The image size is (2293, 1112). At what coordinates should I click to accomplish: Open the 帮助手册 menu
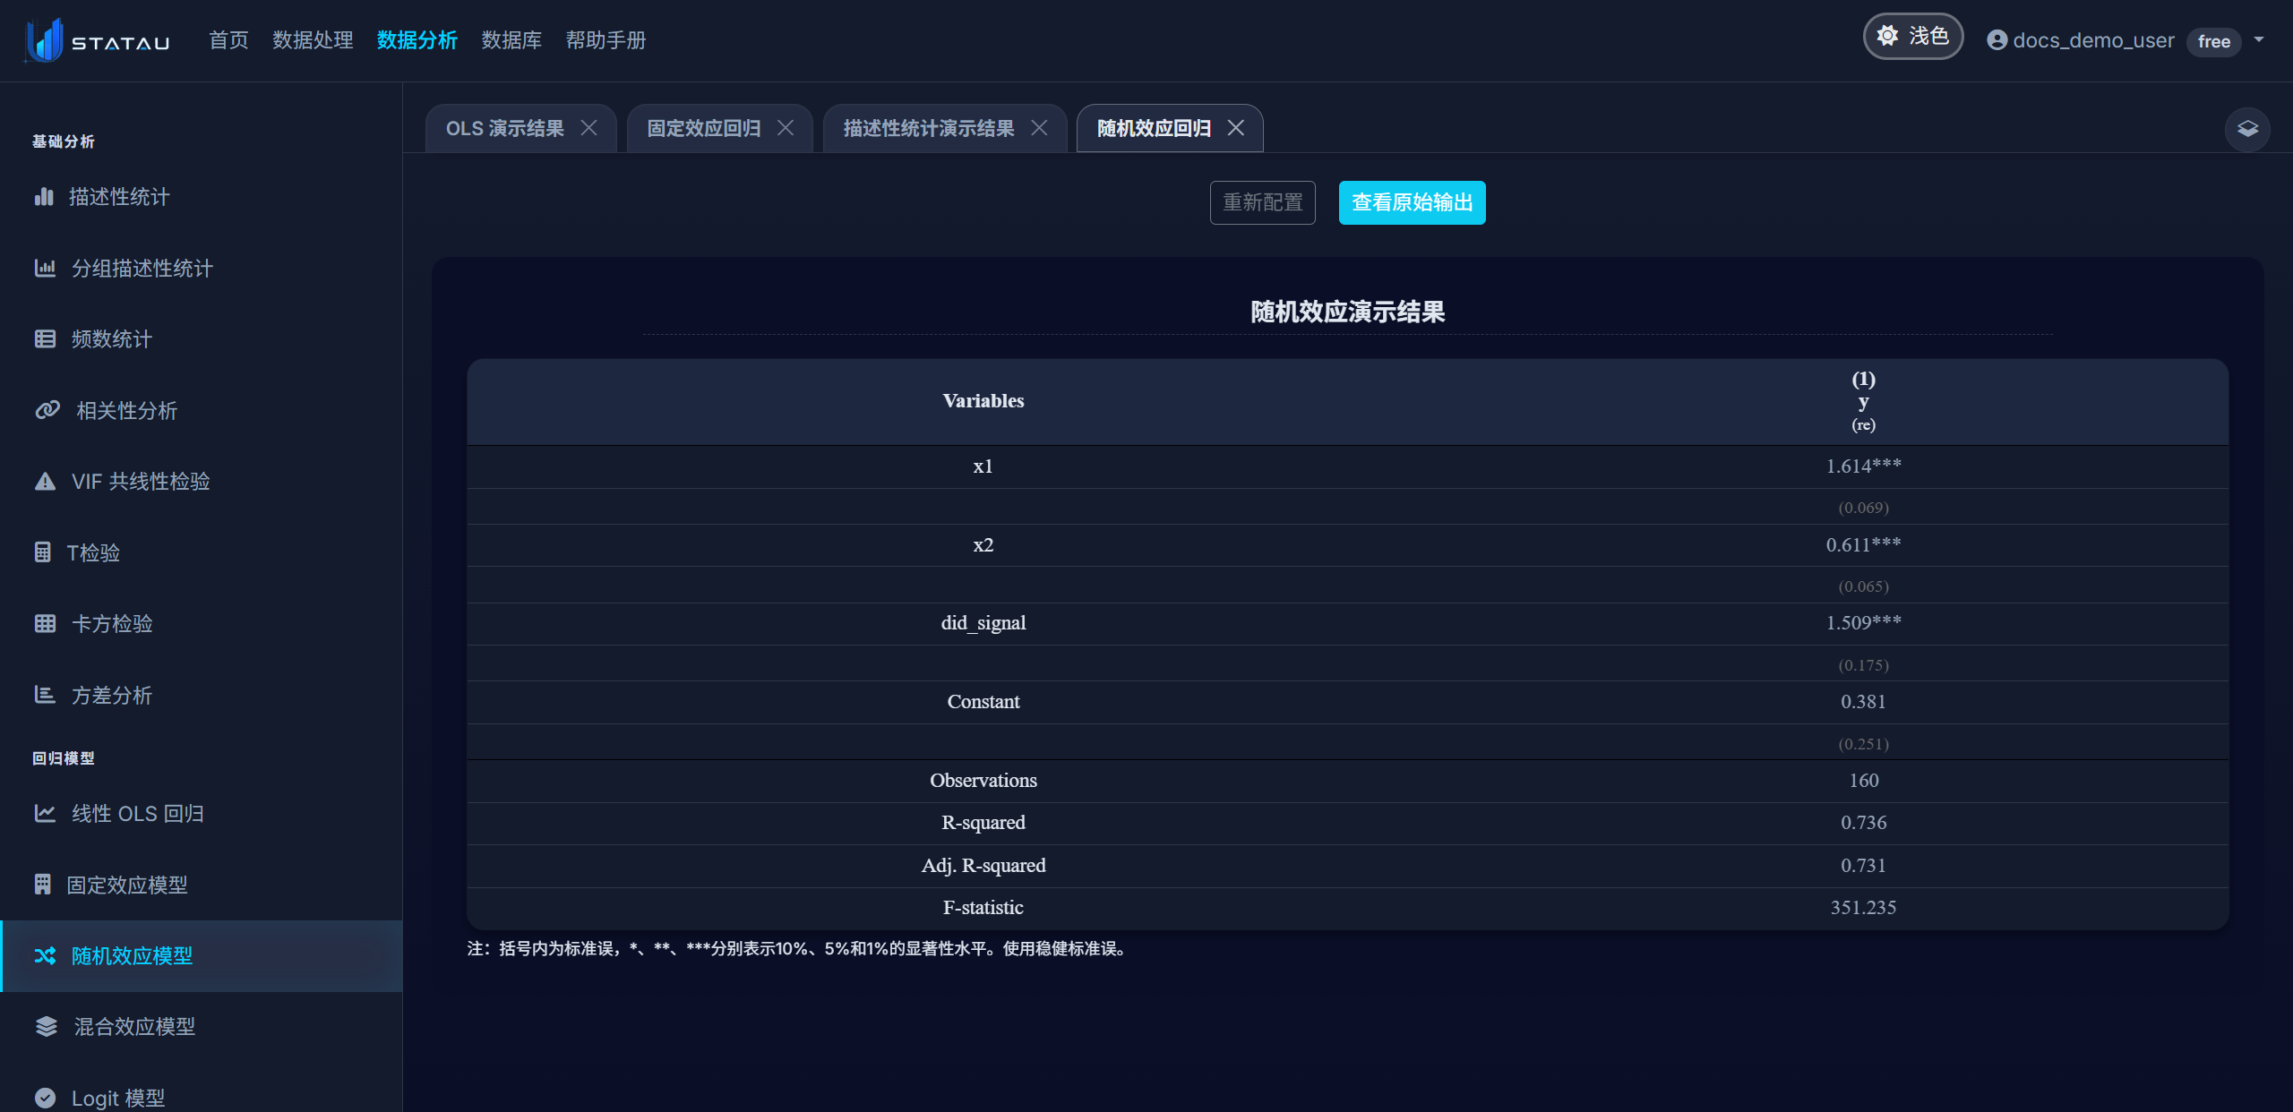click(605, 40)
